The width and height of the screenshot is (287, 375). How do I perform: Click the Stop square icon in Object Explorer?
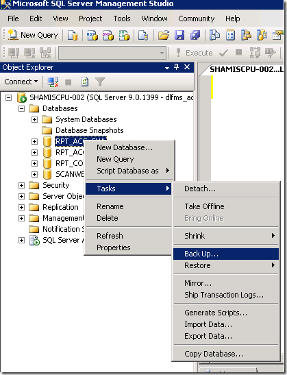(x=68, y=82)
